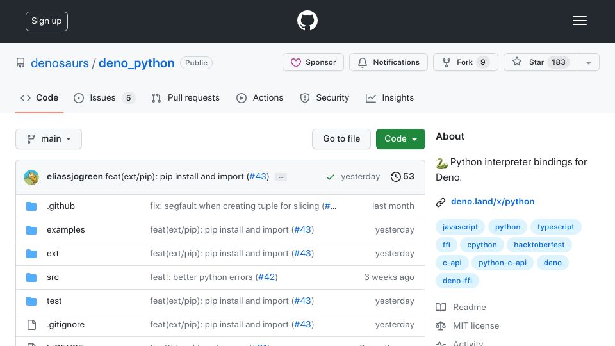Open the Readme link in About
615x346 pixels.
click(x=469, y=307)
